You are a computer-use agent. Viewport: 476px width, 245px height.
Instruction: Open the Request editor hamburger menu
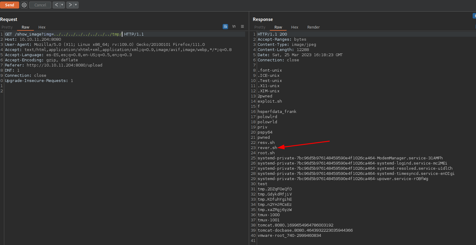242,26
